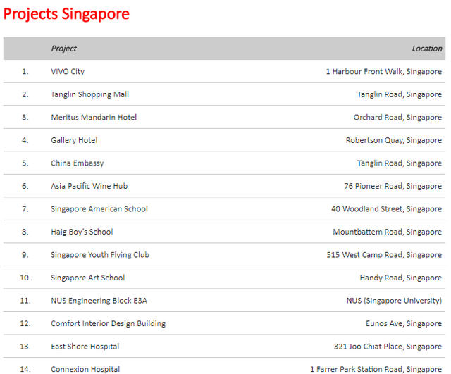Image resolution: width=451 pixels, height=374 pixels.
Task: Click the Project column header
Action: point(63,49)
